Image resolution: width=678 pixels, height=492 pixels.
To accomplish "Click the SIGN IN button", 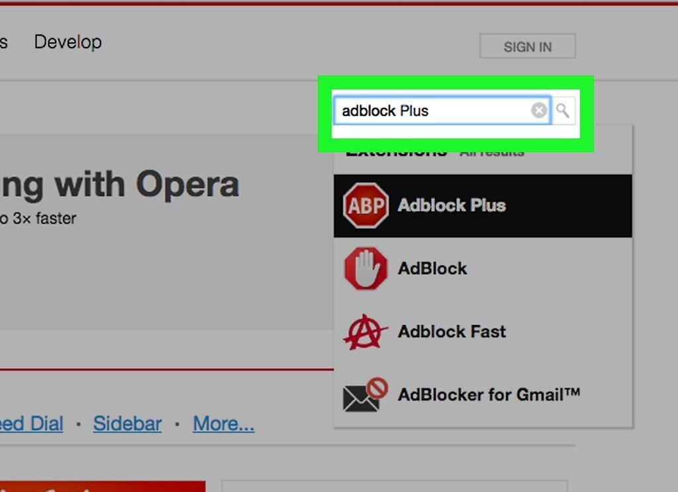I will (x=528, y=46).
